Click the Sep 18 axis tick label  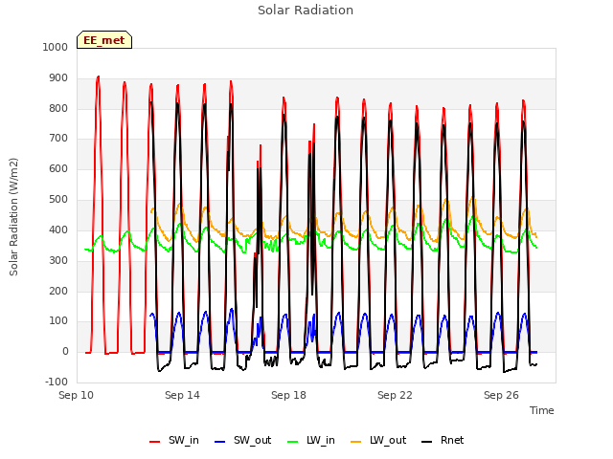(x=288, y=395)
